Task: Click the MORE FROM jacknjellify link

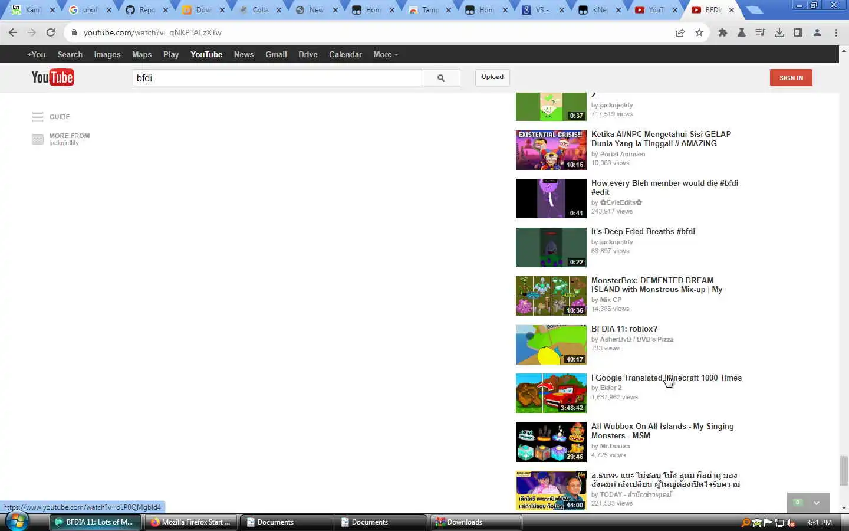Action: point(70,139)
